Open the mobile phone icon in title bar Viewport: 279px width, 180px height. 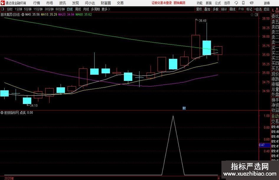pos(243,3)
